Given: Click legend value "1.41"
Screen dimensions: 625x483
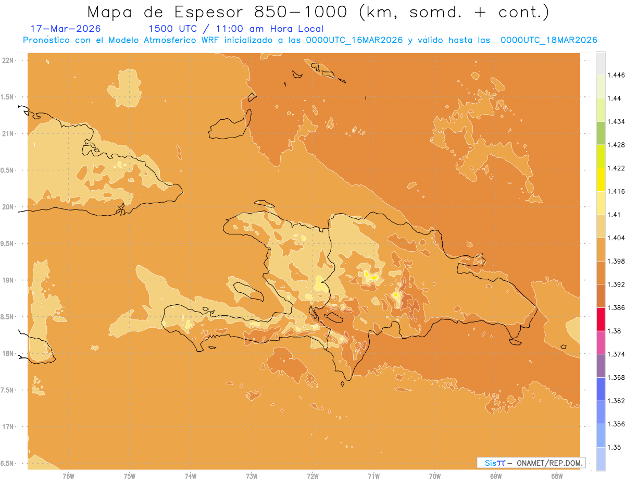Looking at the screenshot, I should [615, 215].
